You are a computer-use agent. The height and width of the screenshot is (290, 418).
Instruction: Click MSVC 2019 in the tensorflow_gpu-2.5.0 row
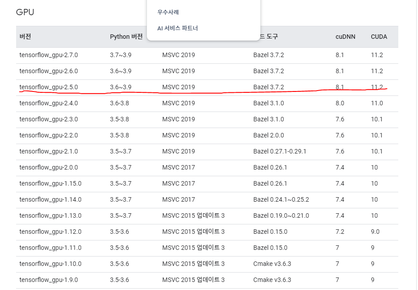pos(179,87)
